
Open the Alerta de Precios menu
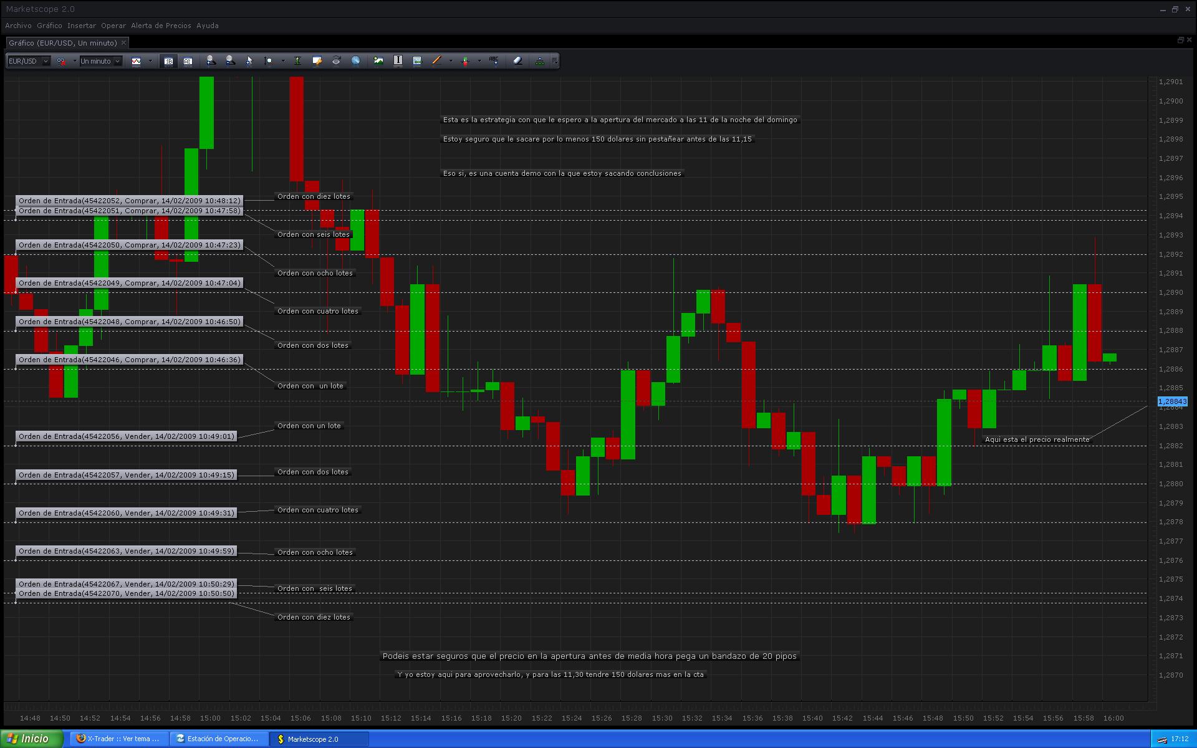pos(161,26)
